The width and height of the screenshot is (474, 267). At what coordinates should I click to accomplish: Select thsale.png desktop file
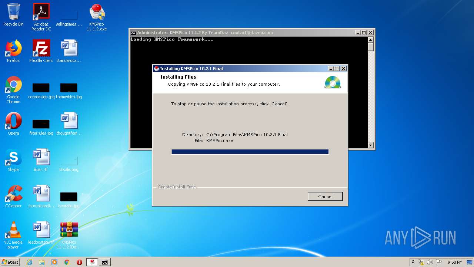(69, 163)
